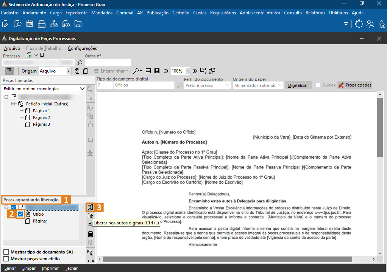387x272 pixels.
Task: Toggle the process checkbox under Peças aguardando liberação
Action: [x=14, y=207]
